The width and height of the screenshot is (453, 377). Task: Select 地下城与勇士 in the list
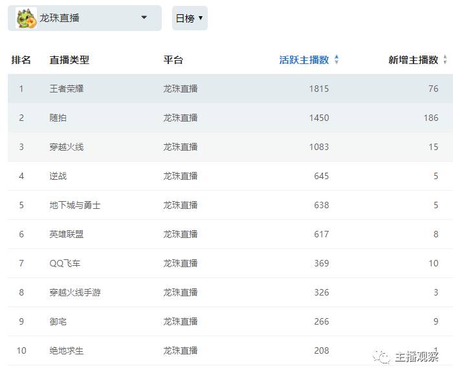(x=75, y=205)
